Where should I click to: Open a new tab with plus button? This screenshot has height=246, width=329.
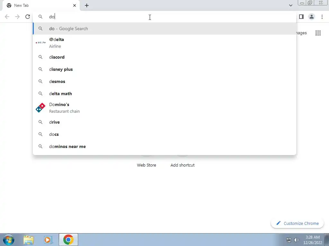point(87,5)
